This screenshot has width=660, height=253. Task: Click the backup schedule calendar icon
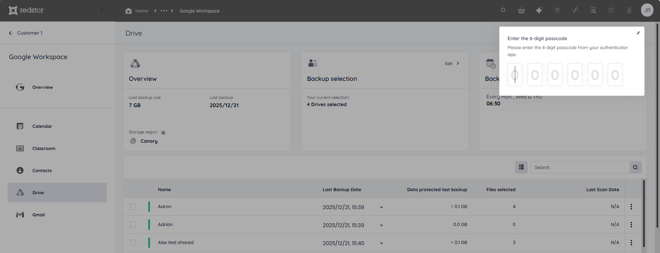pos(491,63)
